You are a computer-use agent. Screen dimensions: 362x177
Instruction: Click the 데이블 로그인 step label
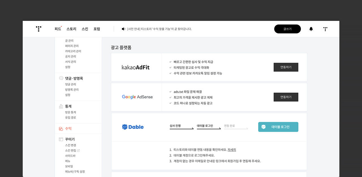point(205,126)
